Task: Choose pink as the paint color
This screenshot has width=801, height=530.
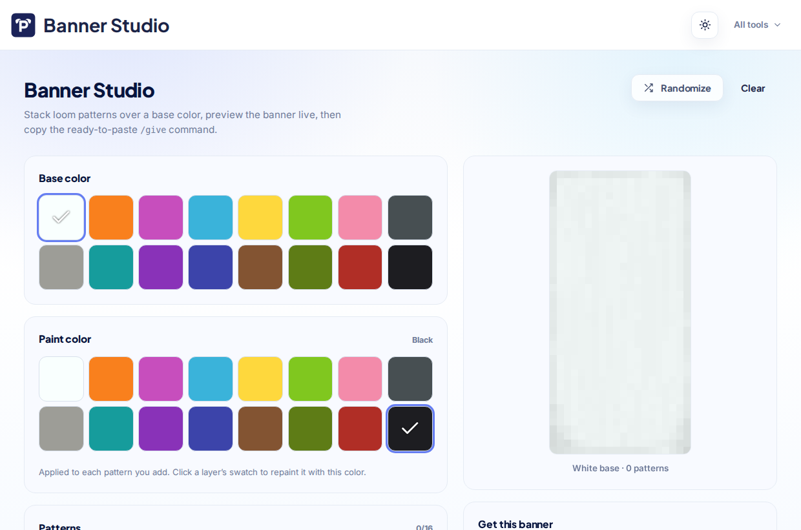Action: [x=360, y=379]
